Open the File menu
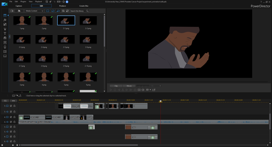Screen dimensions: 272x147 click(x=11, y=2)
